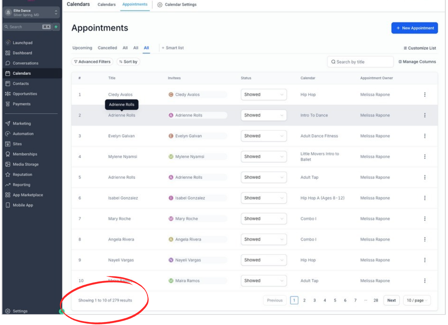Select the Cancelled list tab
Image resolution: width=448 pixels, height=325 pixels.
pyautogui.click(x=107, y=48)
